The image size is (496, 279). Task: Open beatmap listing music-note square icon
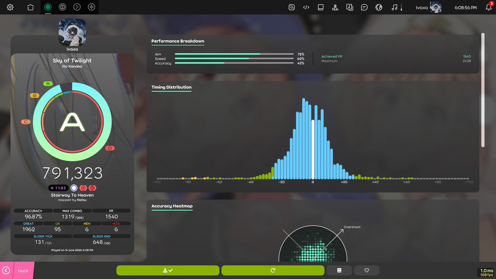tap(349, 7)
